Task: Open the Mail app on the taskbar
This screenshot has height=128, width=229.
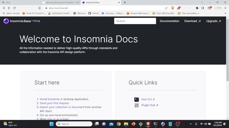Action: pos(111,124)
